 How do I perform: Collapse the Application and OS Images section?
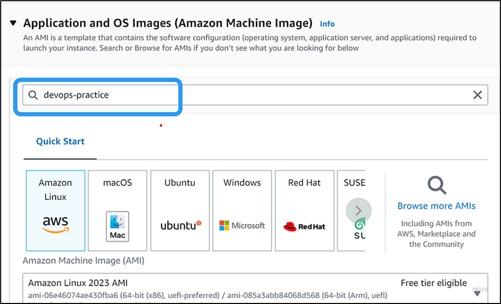(12, 22)
